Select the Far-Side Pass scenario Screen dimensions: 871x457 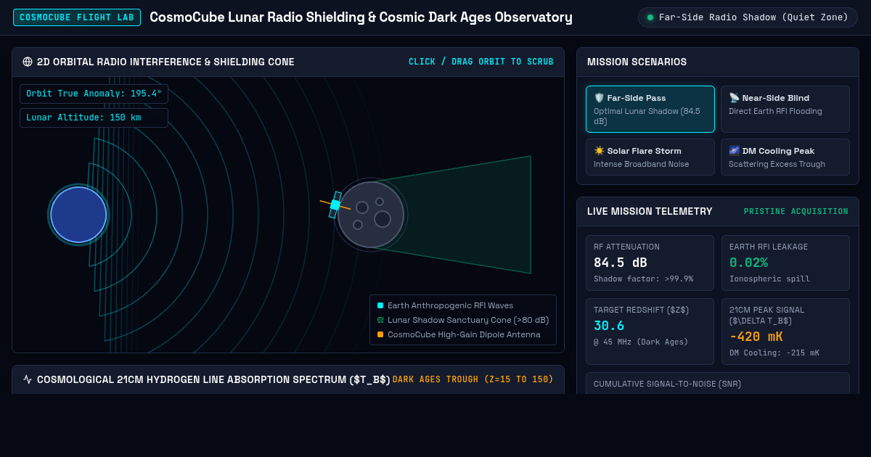650,110
